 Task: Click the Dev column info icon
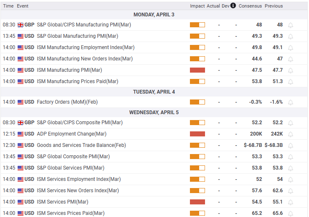click(x=233, y=5)
